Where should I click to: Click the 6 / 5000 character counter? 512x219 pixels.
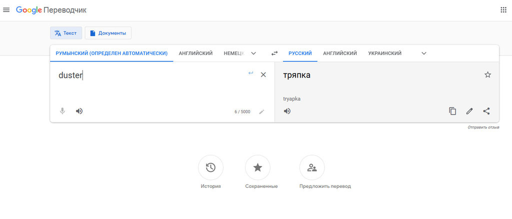point(242,111)
